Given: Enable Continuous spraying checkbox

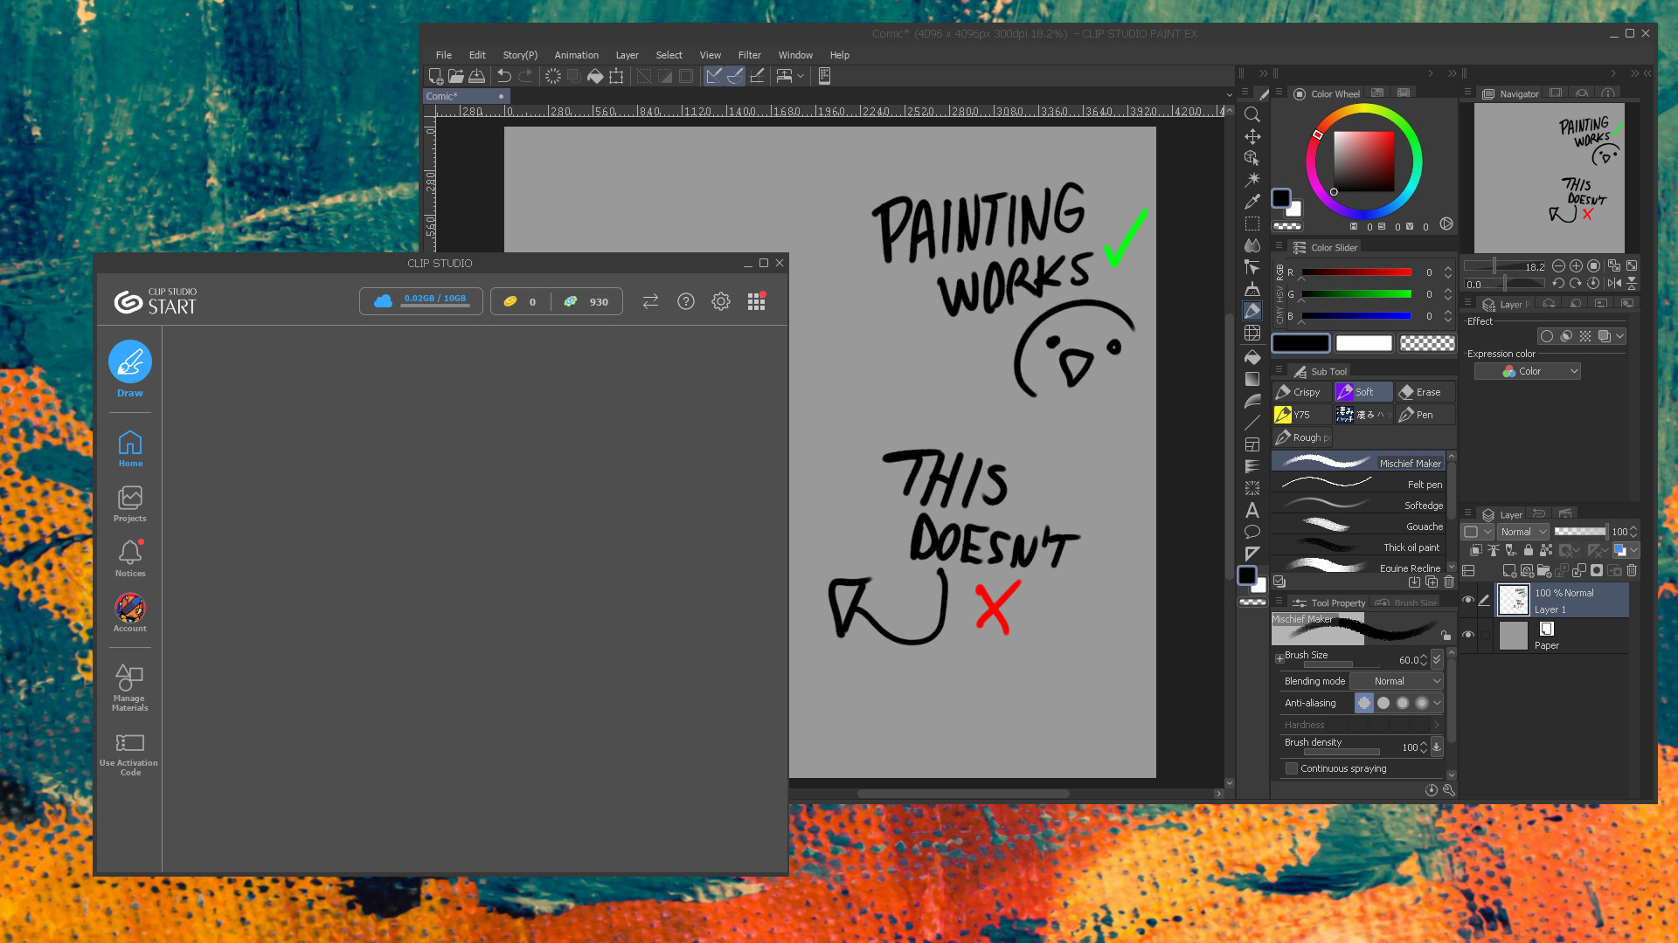Looking at the screenshot, I should (1292, 768).
